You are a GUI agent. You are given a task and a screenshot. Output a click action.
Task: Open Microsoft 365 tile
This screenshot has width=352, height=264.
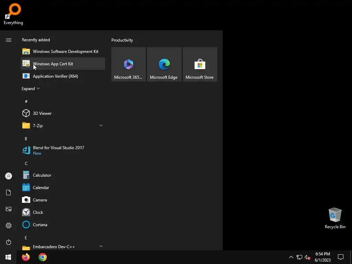(x=129, y=64)
